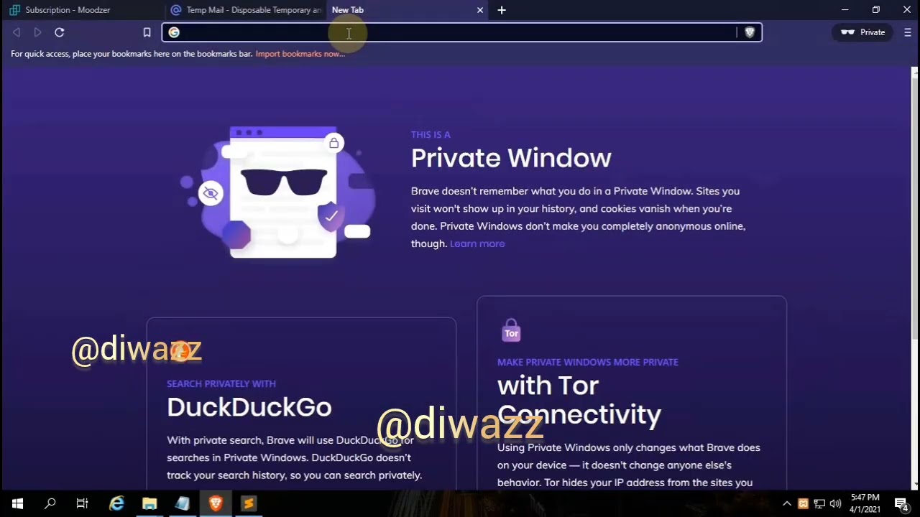Select the New Tab tab
The width and height of the screenshot is (920, 517).
[399, 10]
